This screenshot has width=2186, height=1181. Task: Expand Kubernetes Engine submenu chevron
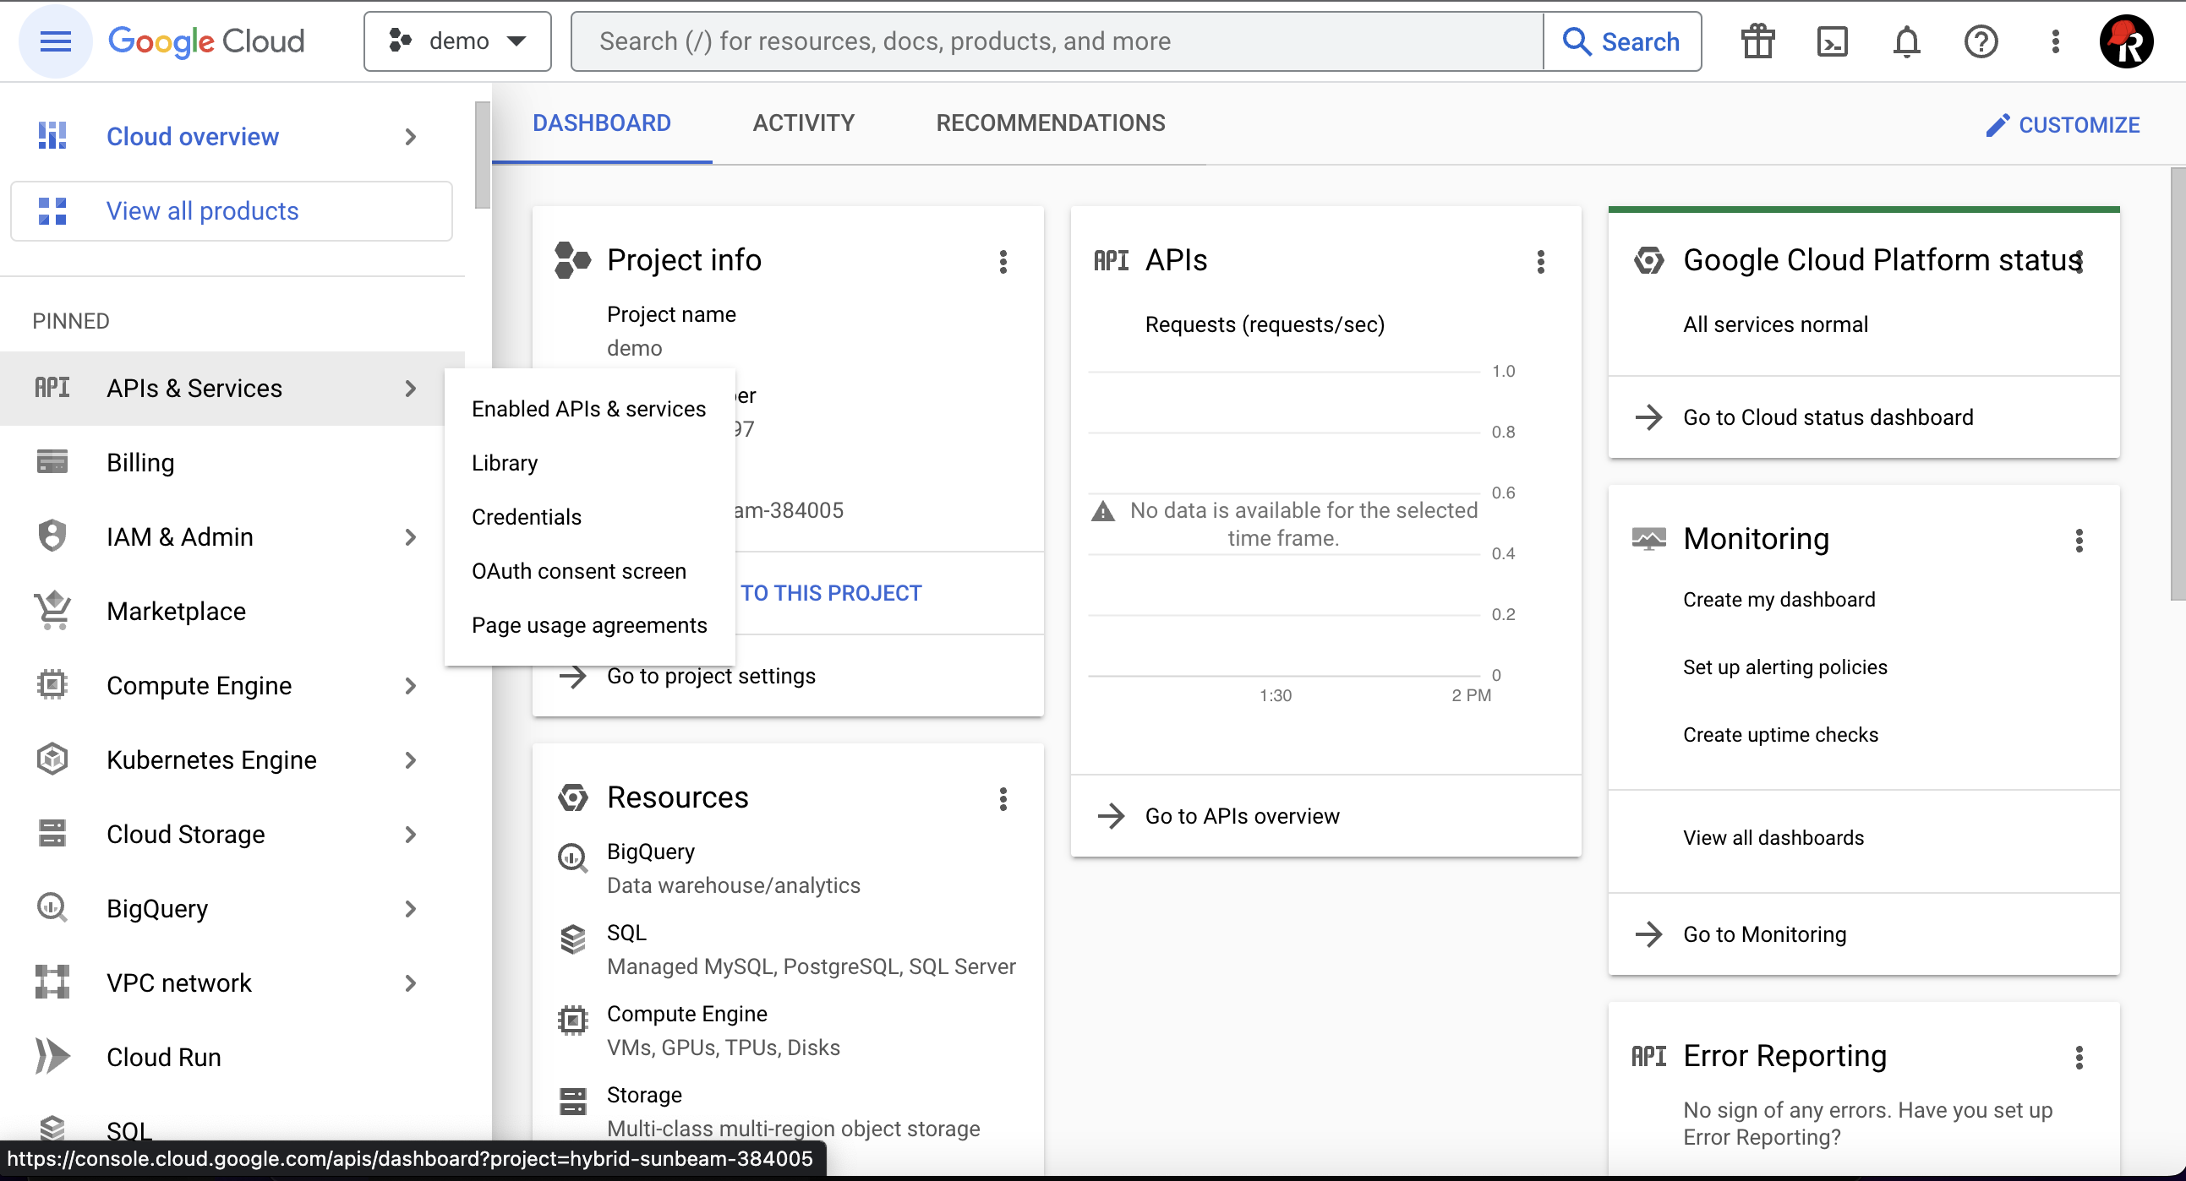pyautogui.click(x=411, y=760)
